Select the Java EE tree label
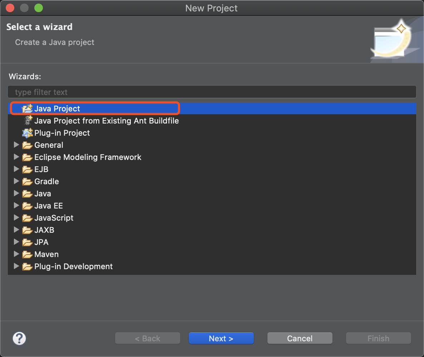This screenshot has width=424, height=357. (49, 206)
